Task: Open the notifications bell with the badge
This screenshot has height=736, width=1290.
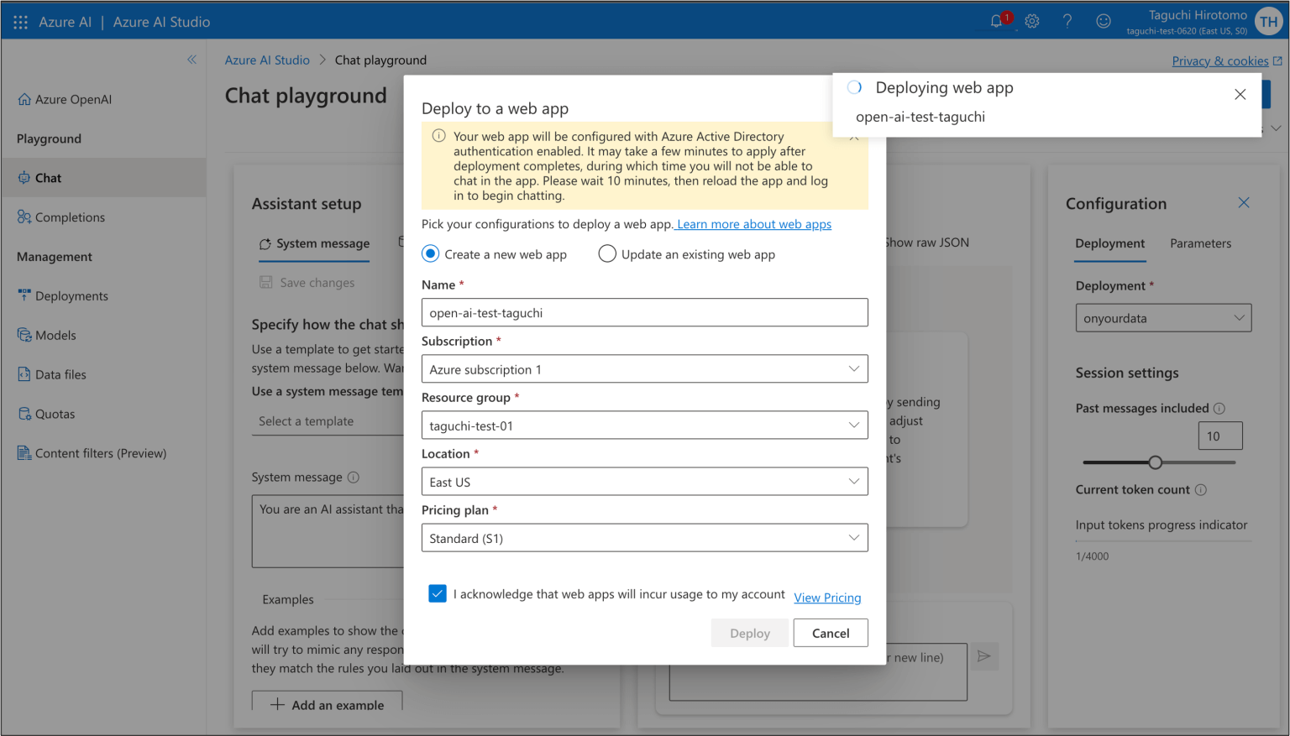Action: pyautogui.click(x=996, y=20)
